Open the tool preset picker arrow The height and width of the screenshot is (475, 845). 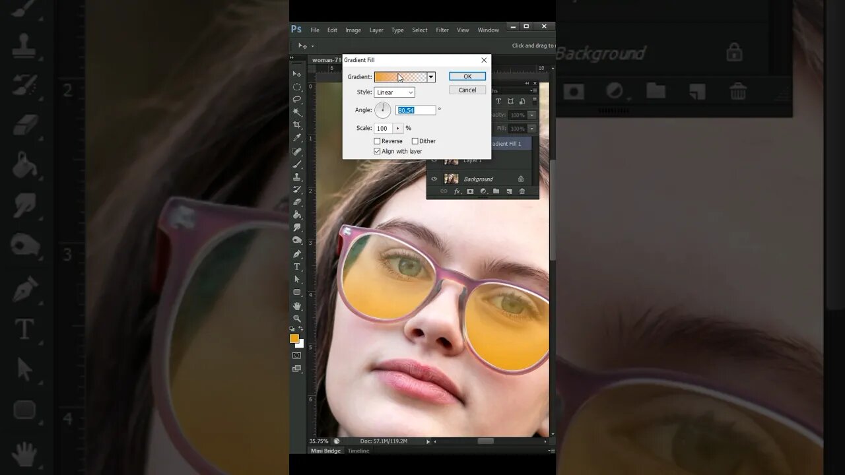click(x=312, y=46)
